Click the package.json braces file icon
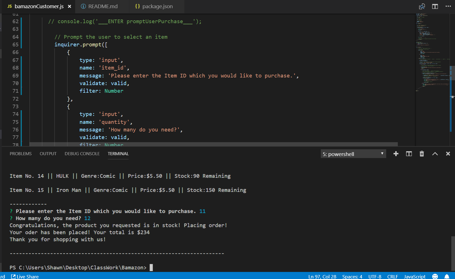 pos(137,6)
